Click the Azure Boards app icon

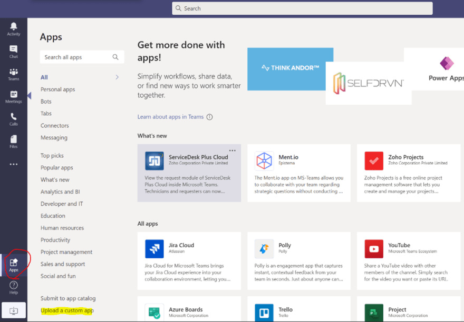coord(154,313)
